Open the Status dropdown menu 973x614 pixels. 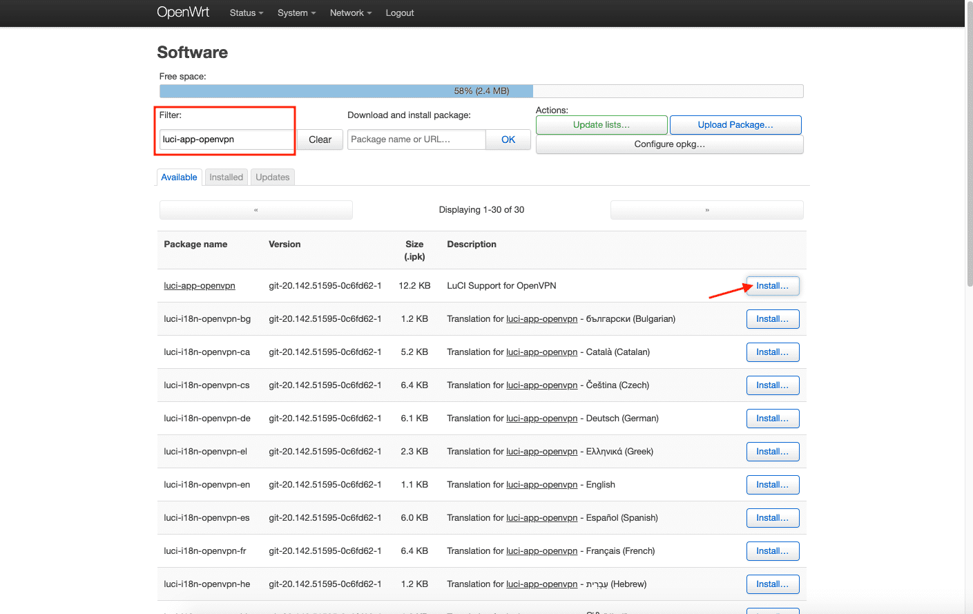246,13
